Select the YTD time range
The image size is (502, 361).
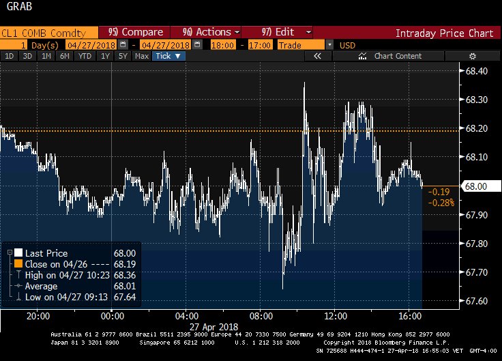coord(85,56)
